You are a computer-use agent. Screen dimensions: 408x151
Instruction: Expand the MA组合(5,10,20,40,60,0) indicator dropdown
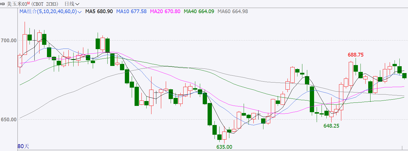(x=51, y=12)
